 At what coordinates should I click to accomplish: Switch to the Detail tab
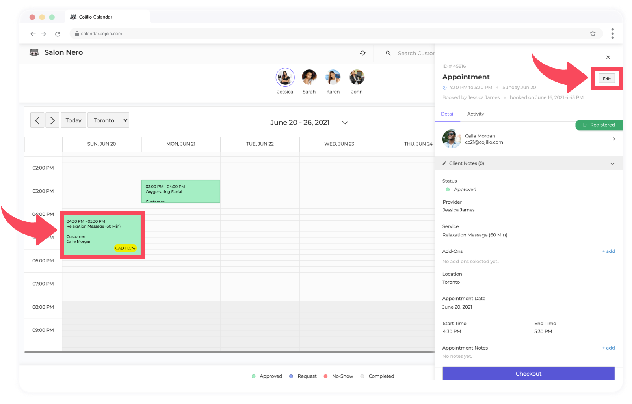tap(447, 114)
